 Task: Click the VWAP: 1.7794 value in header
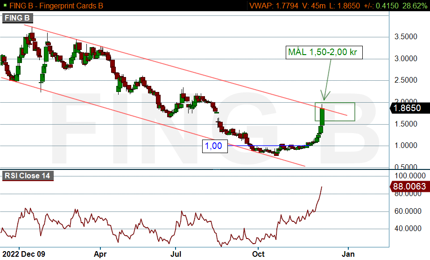tap(274, 6)
